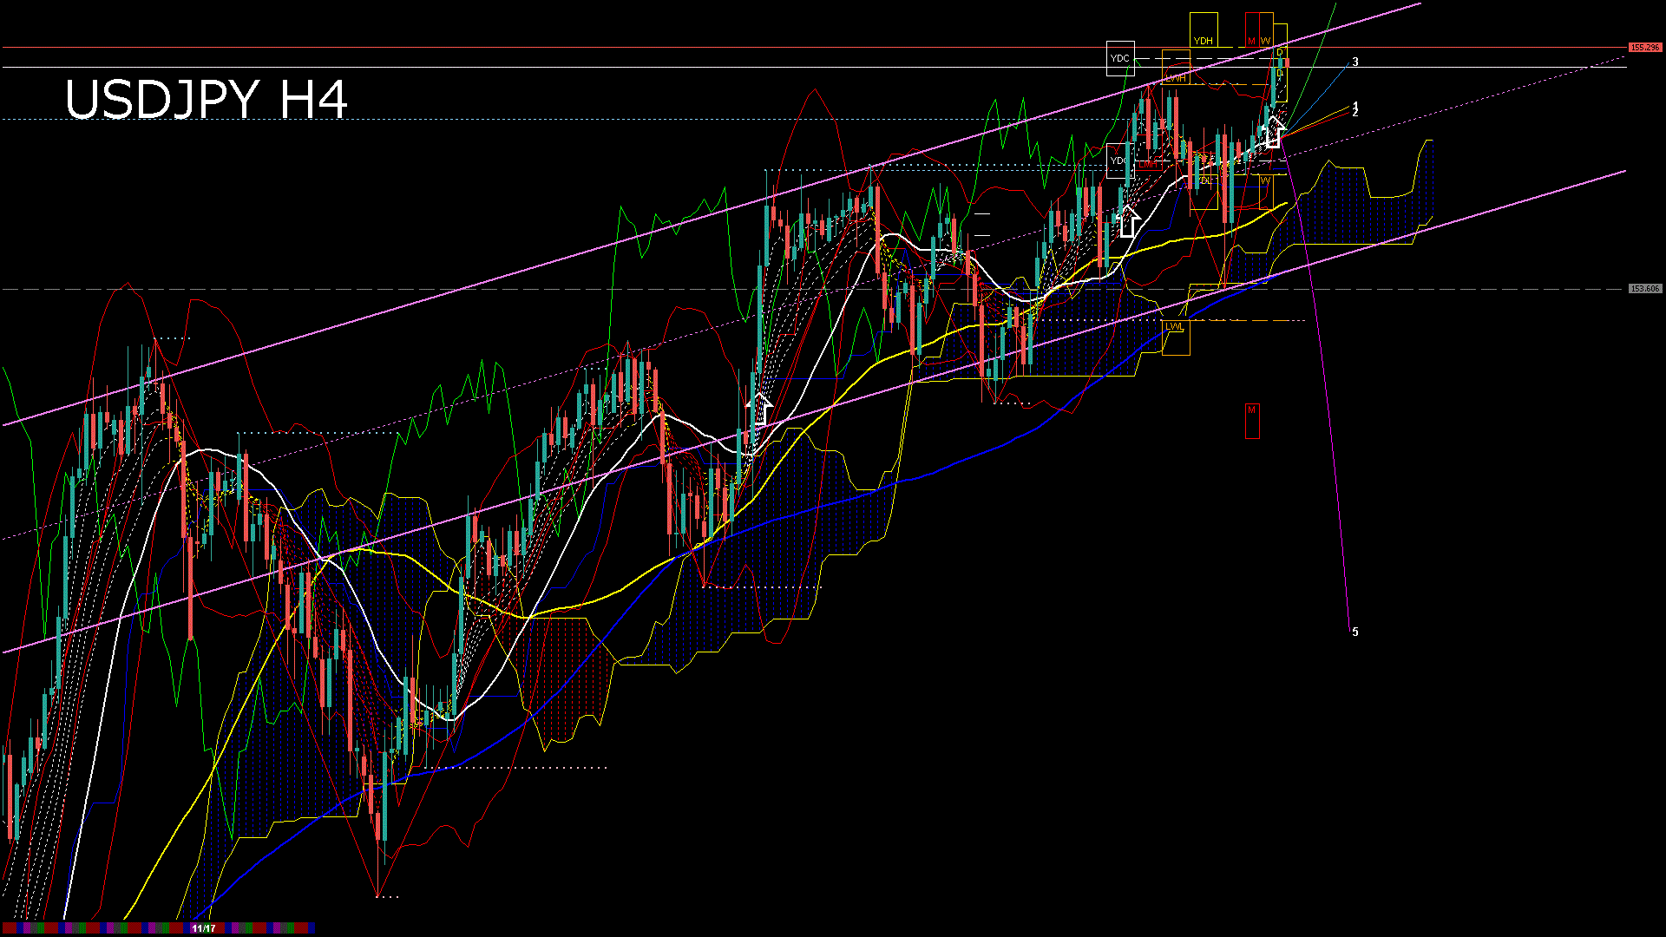Expand the D label on the yellow daily box
Image resolution: width=1666 pixels, height=937 pixels.
pyautogui.click(x=1279, y=52)
